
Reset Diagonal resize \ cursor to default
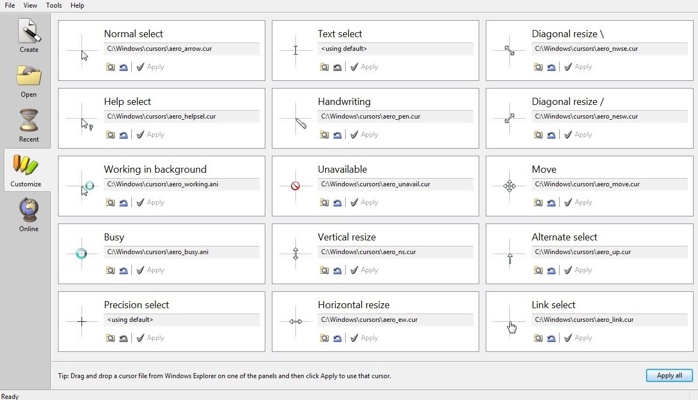click(551, 67)
